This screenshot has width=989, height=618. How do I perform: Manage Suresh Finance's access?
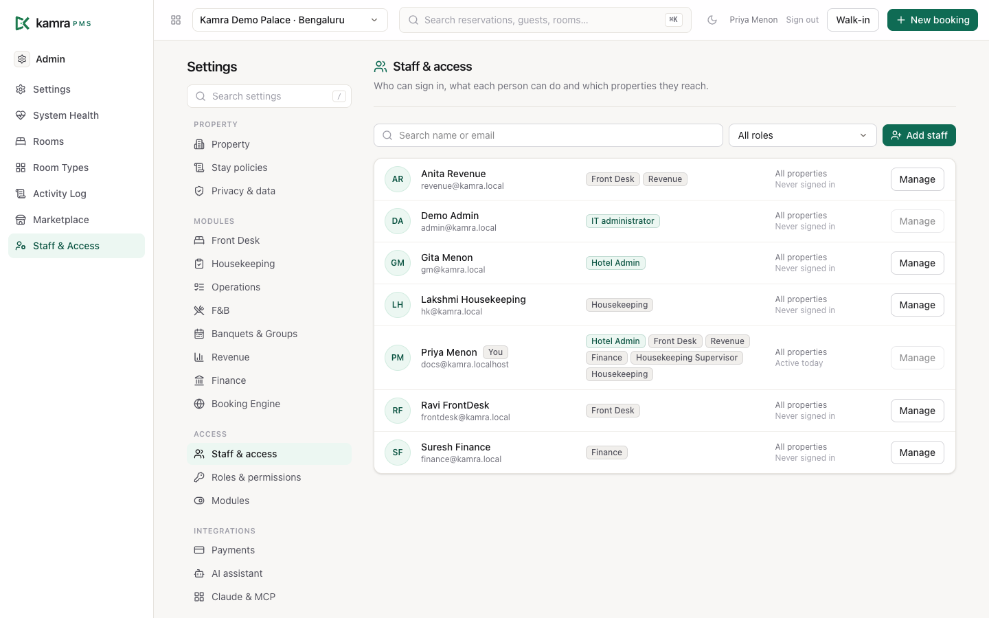(918, 453)
